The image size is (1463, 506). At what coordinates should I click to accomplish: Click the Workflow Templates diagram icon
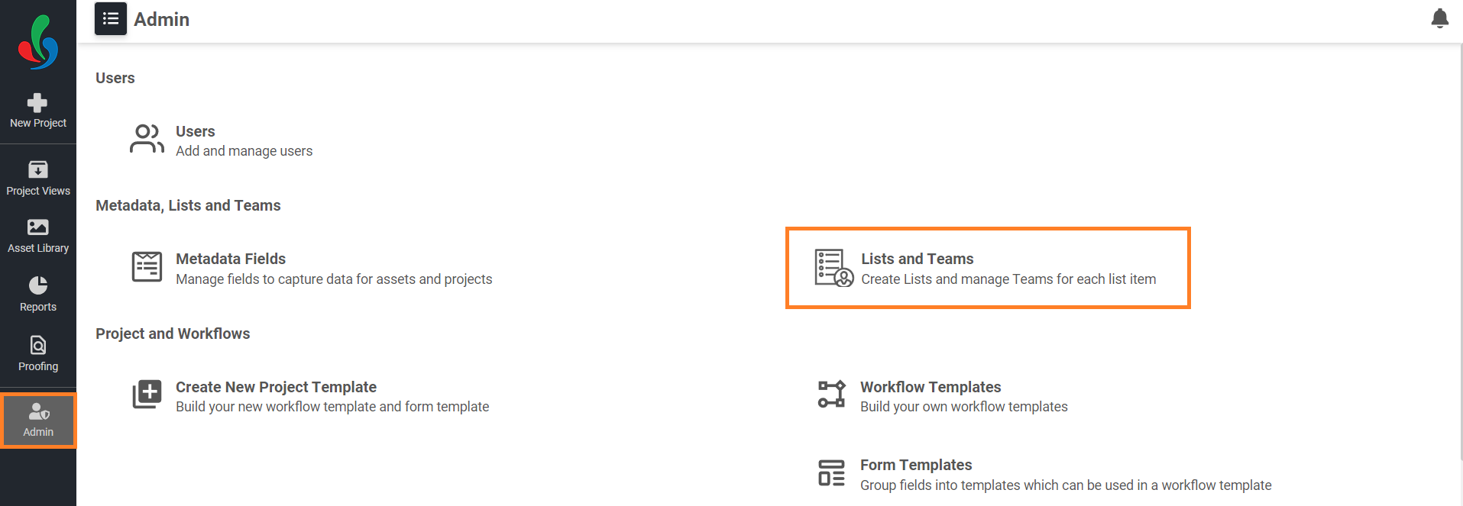point(831,395)
